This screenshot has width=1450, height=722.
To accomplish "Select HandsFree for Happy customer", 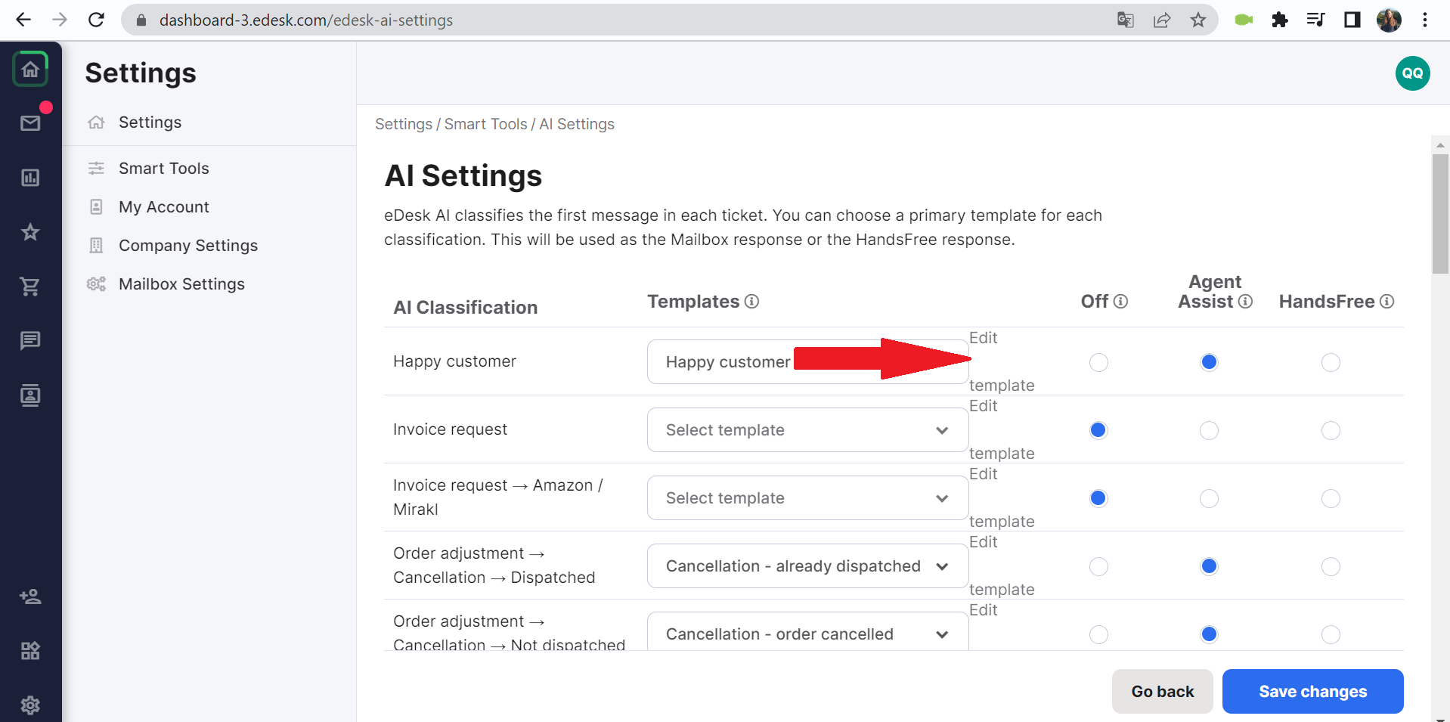I will pos(1331,362).
